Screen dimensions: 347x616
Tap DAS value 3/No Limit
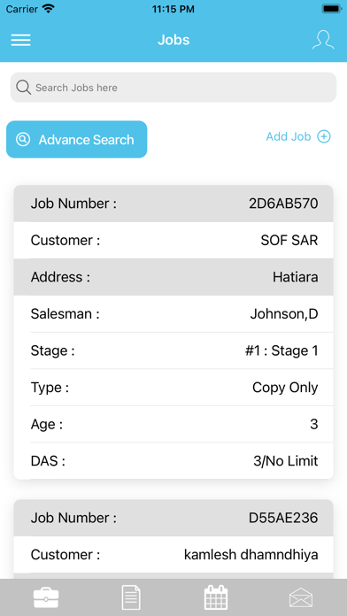click(x=286, y=461)
